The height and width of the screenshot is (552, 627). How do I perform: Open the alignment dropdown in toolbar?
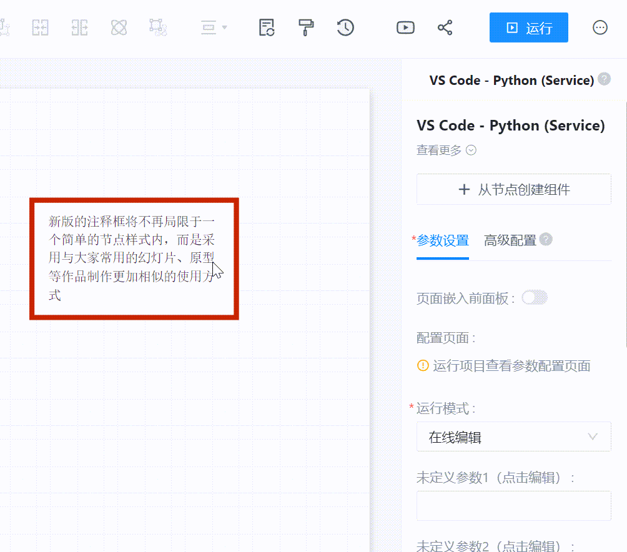pos(214,27)
